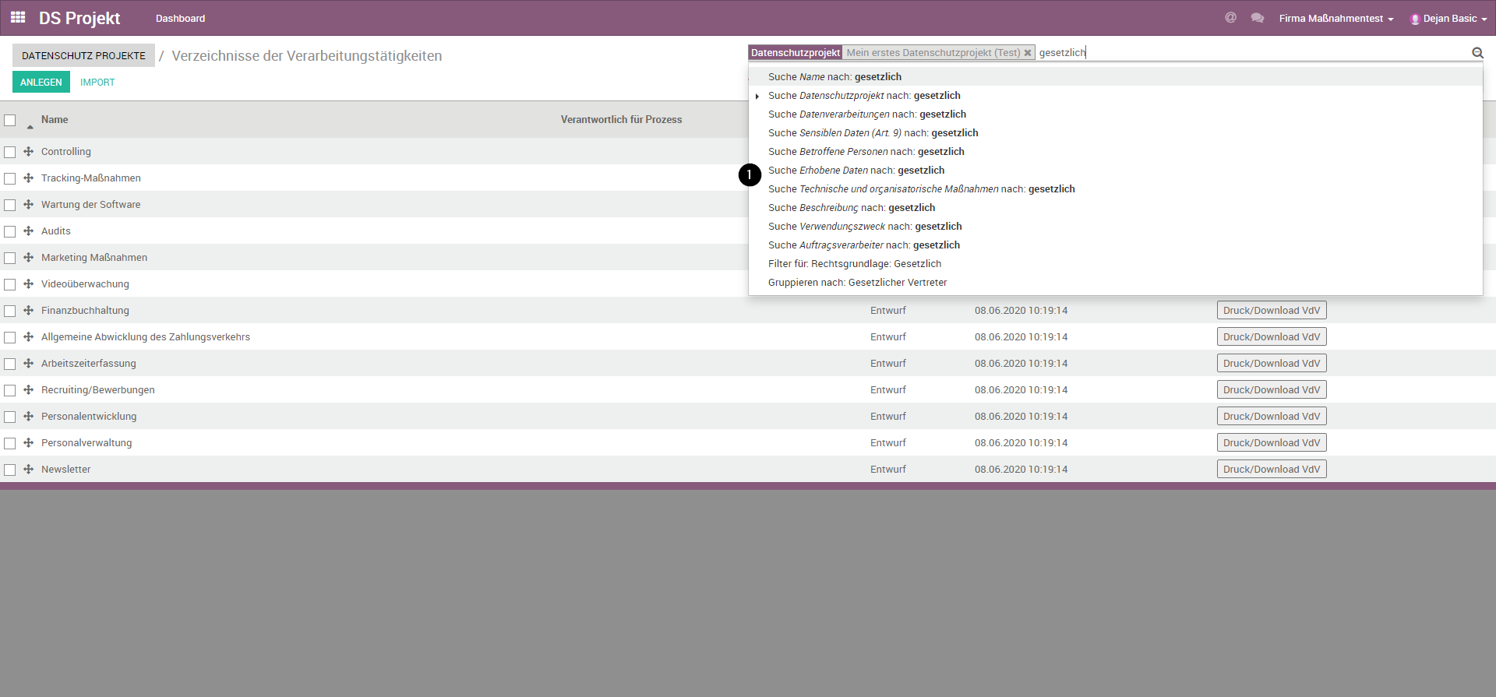Click drag handle icon for Controlling row
This screenshot has width=1496, height=697.
point(28,152)
